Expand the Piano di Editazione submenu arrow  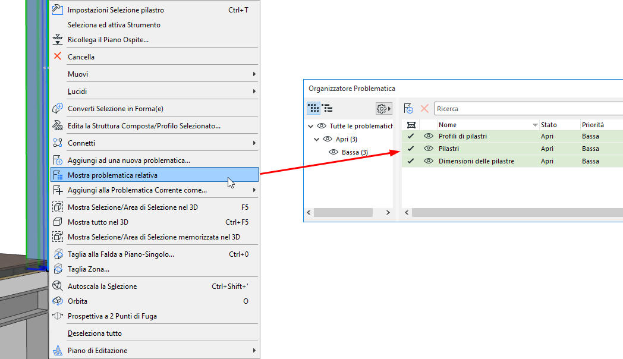tap(254, 351)
